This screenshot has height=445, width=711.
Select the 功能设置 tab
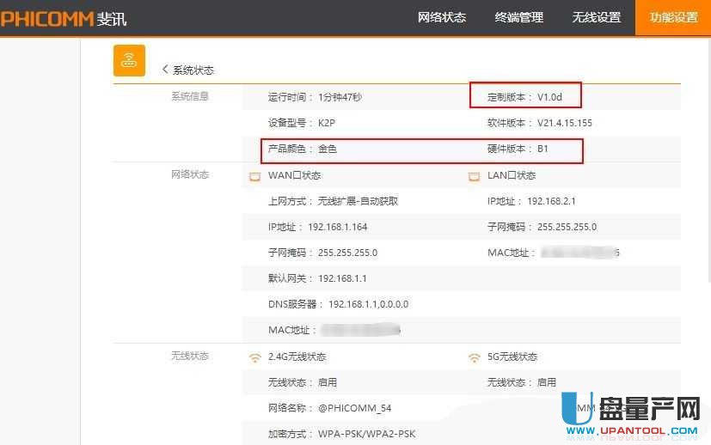point(673,18)
